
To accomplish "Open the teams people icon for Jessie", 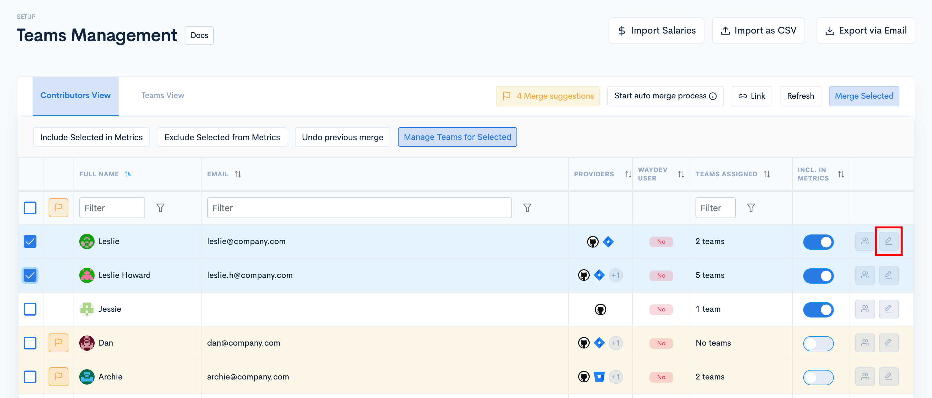I will [x=865, y=309].
